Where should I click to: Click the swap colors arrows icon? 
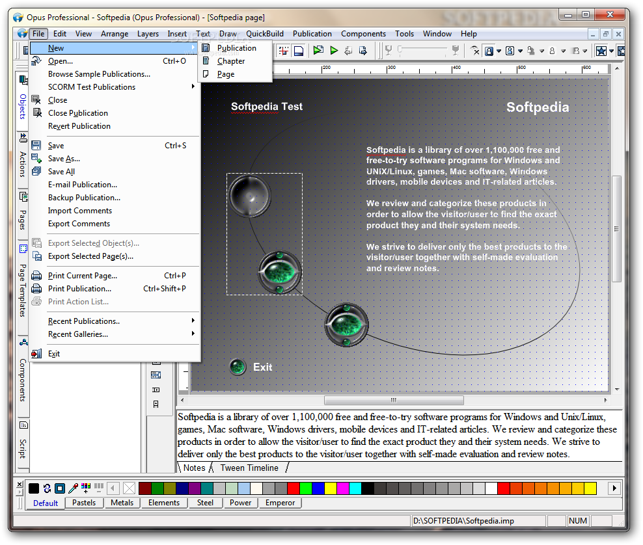click(x=47, y=488)
